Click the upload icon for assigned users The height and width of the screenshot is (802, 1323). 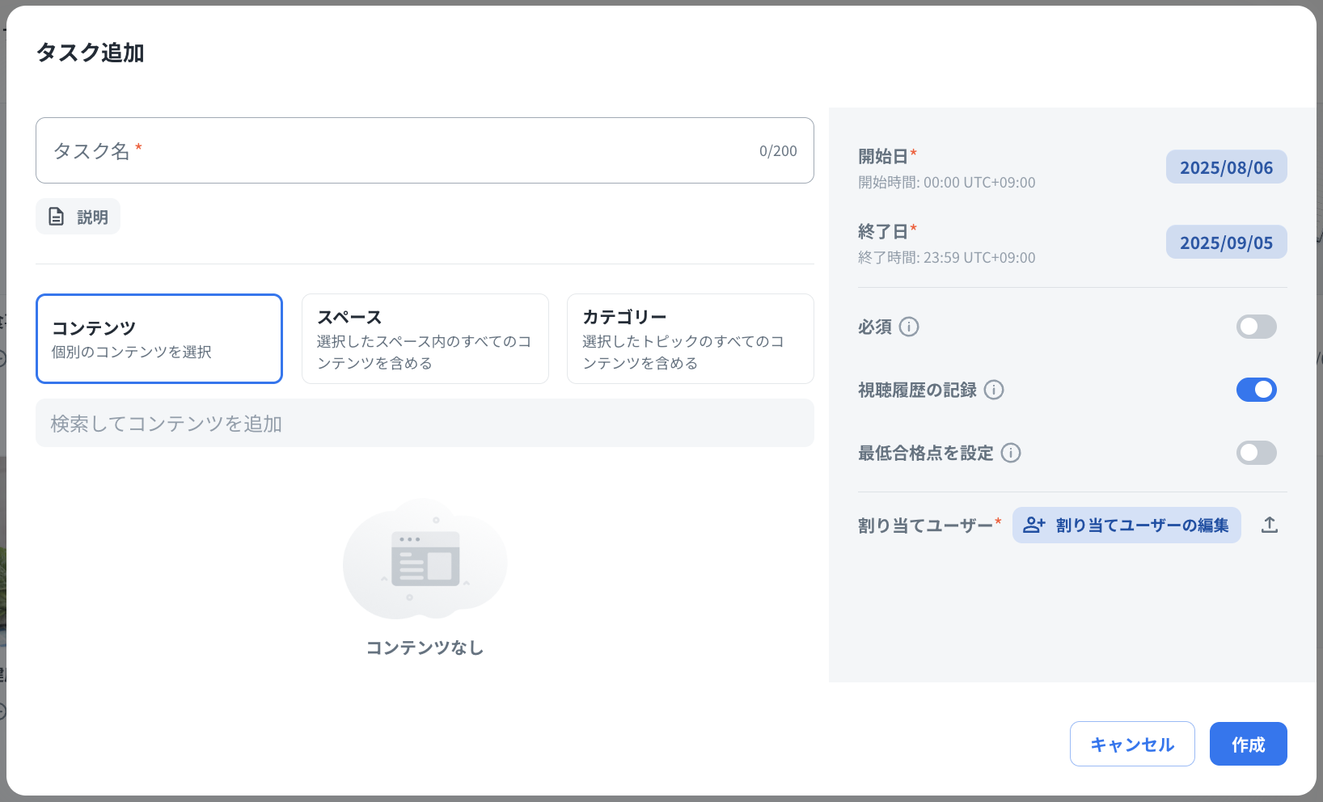click(1270, 526)
